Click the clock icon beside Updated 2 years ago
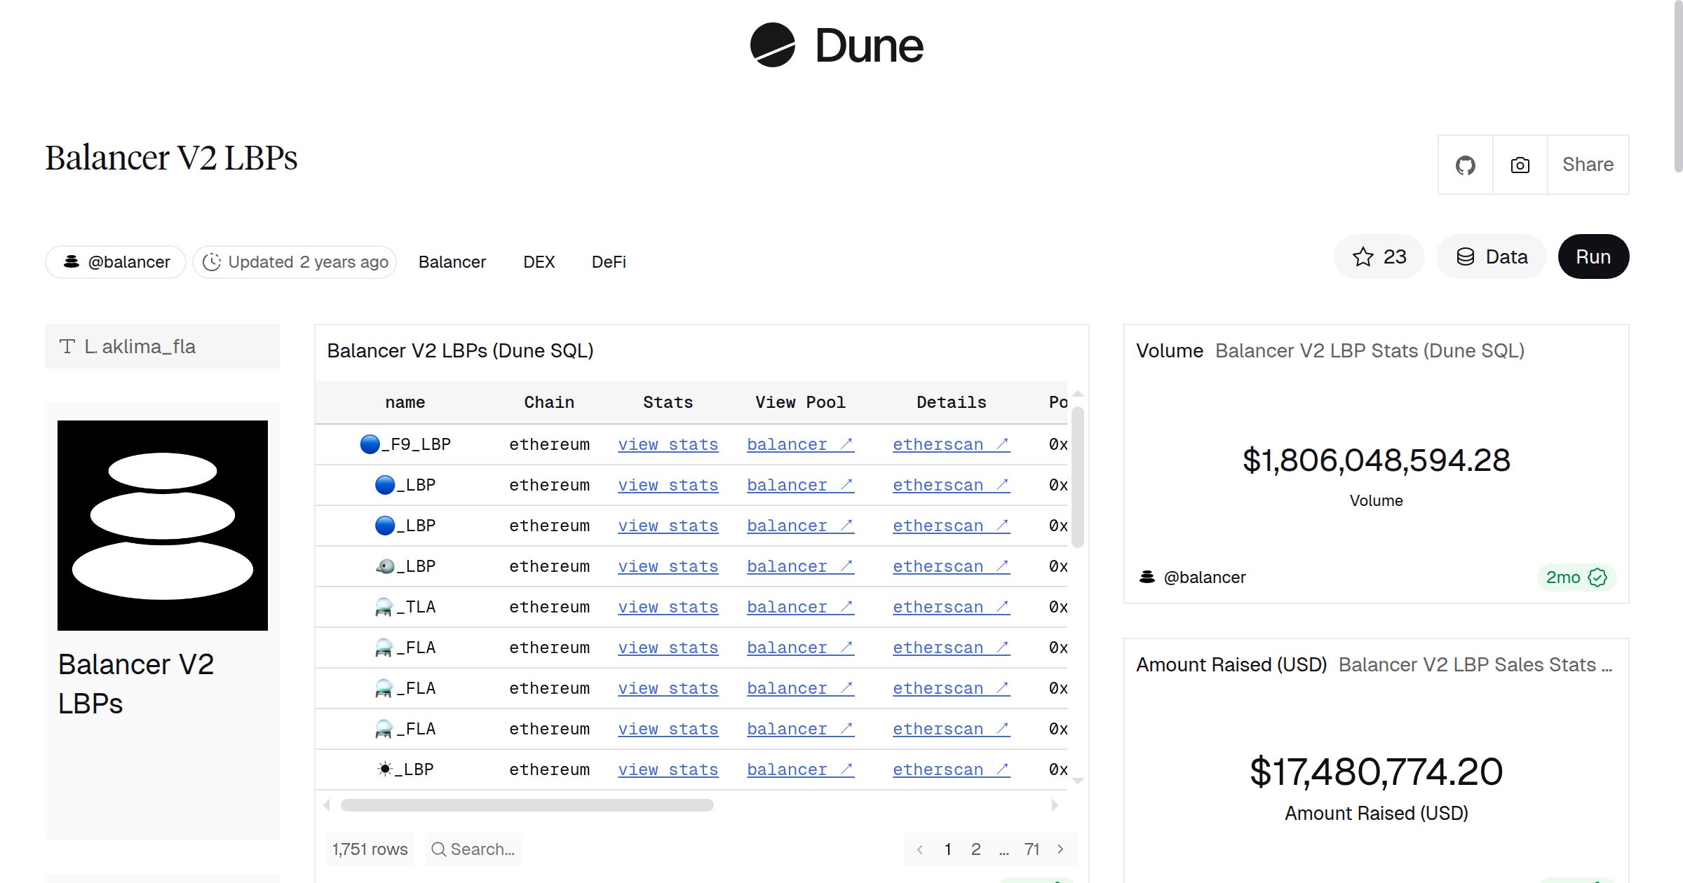The width and height of the screenshot is (1683, 883). point(211,262)
